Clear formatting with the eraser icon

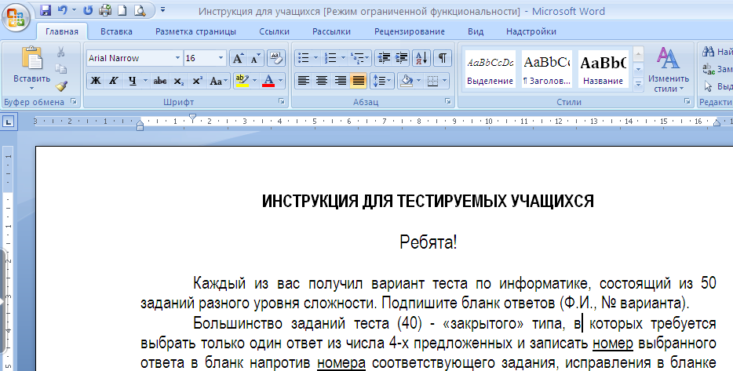pos(276,58)
